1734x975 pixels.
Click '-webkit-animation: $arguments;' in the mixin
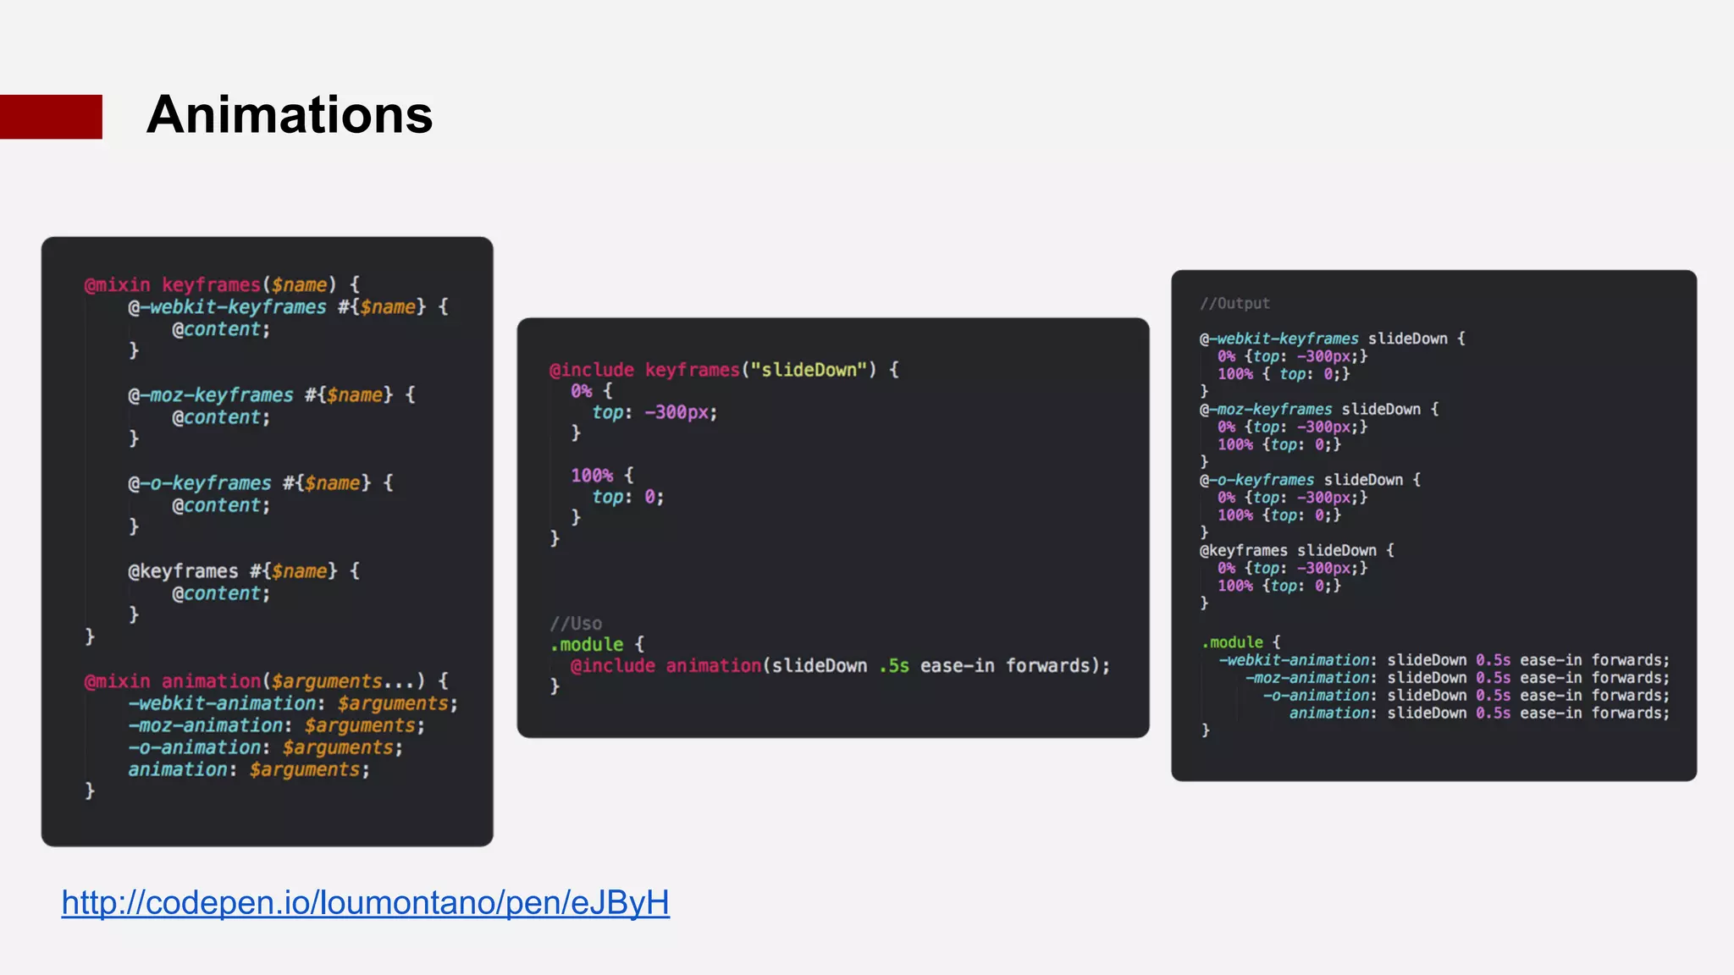tap(293, 702)
